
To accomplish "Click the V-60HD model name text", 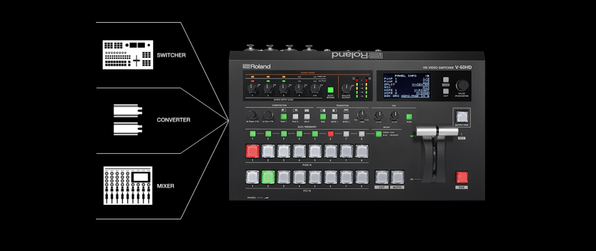I will coord(463,67).
